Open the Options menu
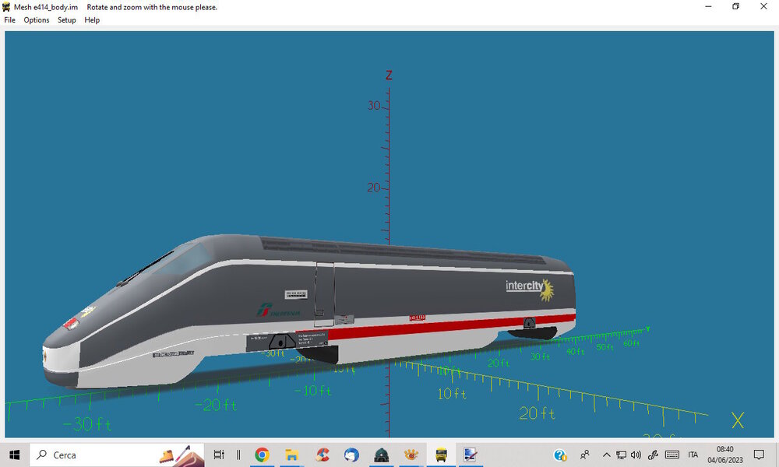This screenshot has width=779, height=467. coord(37,20)
